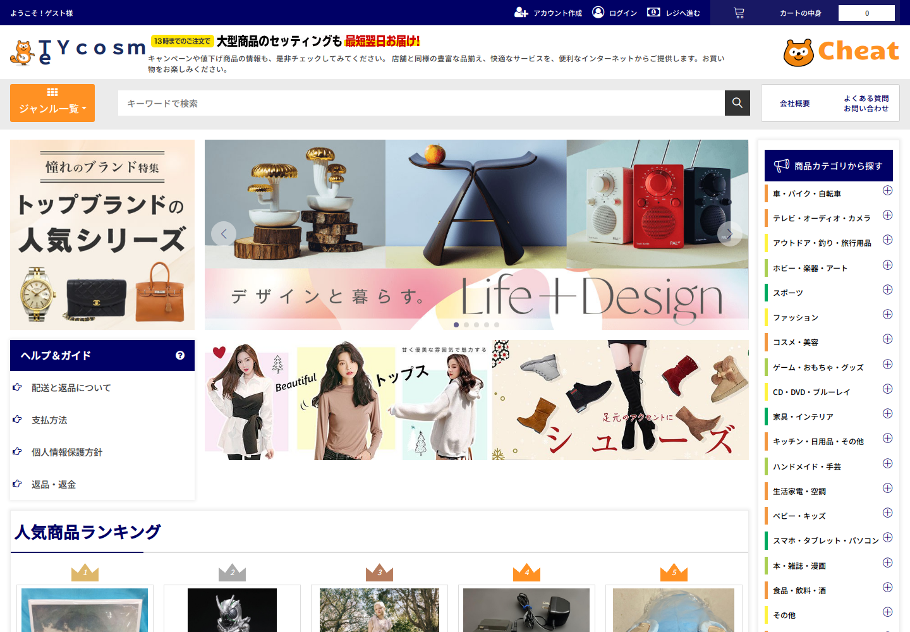Click the cart count box showing 0
Image resolution: width=910 pixels, height=632 pixels.
pyautogui.click(x=866, y=13)
